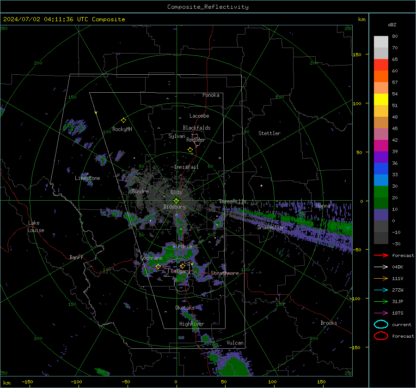Click the Limestone label
The image size is (416, 388).
pos(87,178)
